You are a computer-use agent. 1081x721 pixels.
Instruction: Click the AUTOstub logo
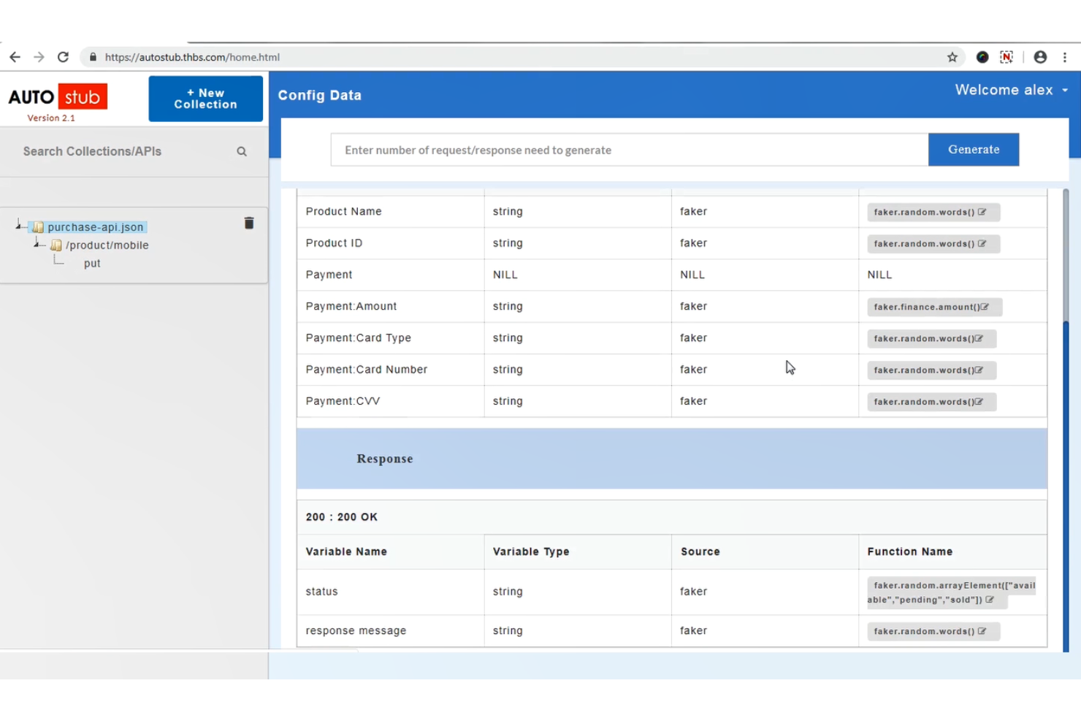pyautogui.click(x=57, y=96)
